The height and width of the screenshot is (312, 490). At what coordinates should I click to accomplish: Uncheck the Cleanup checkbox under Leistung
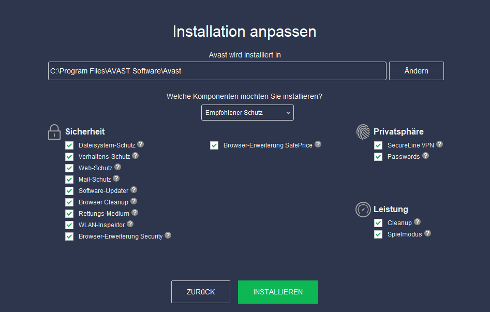378,223
